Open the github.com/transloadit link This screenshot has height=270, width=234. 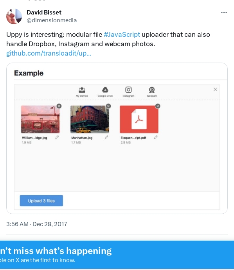(49, 53)
